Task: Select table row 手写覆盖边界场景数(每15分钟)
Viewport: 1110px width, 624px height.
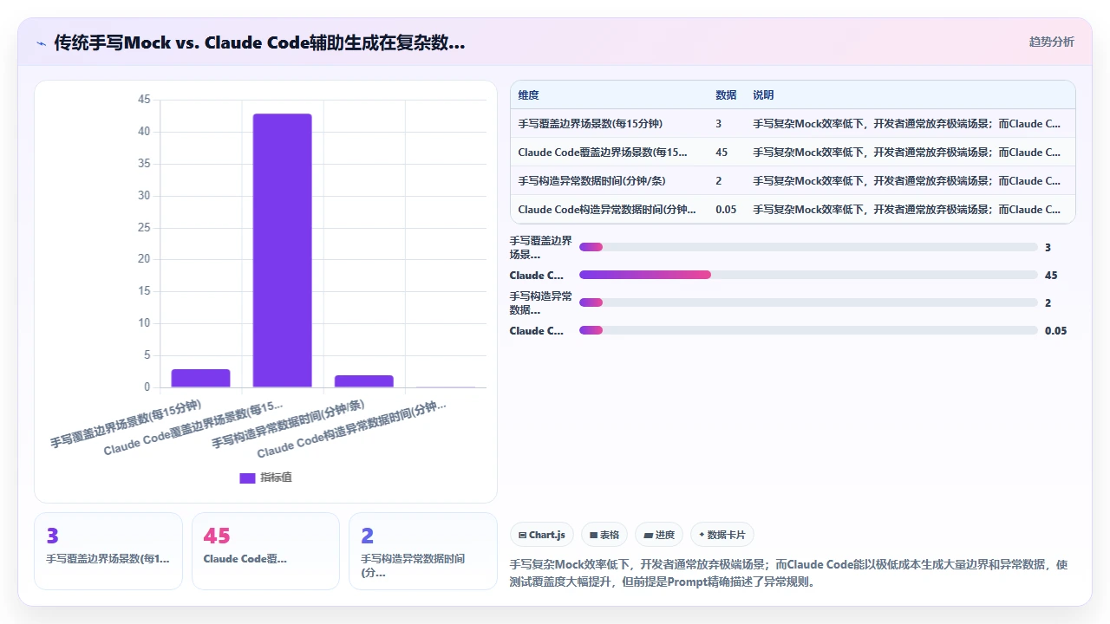Action: click(793, 124)
